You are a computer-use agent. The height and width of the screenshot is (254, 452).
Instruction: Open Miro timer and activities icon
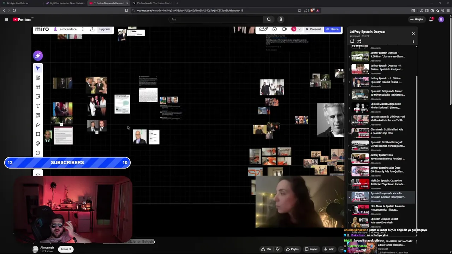263,29
